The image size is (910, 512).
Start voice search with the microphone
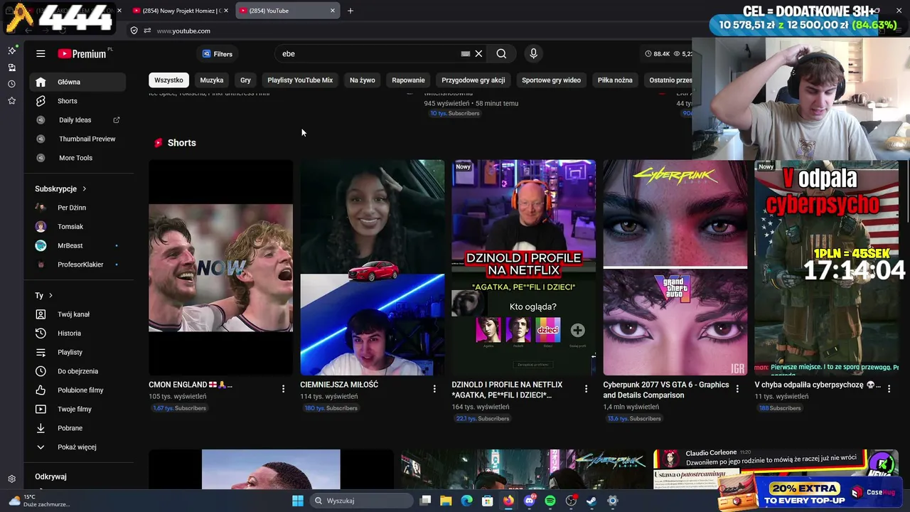[x=533, y=54]
